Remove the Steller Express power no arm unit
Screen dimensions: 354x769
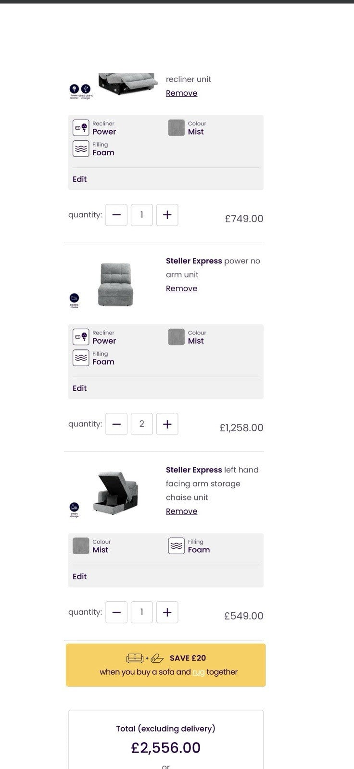coord(181,288)
